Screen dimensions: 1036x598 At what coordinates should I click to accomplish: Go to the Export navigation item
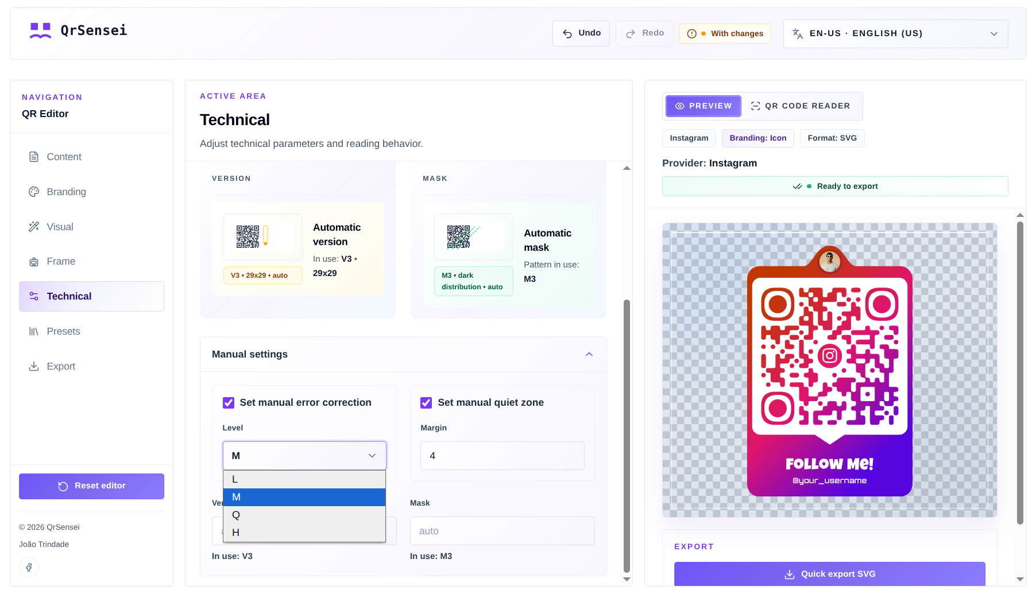[91, 366]
